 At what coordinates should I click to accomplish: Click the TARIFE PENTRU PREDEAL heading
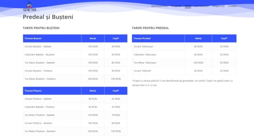tap(150, 28)
